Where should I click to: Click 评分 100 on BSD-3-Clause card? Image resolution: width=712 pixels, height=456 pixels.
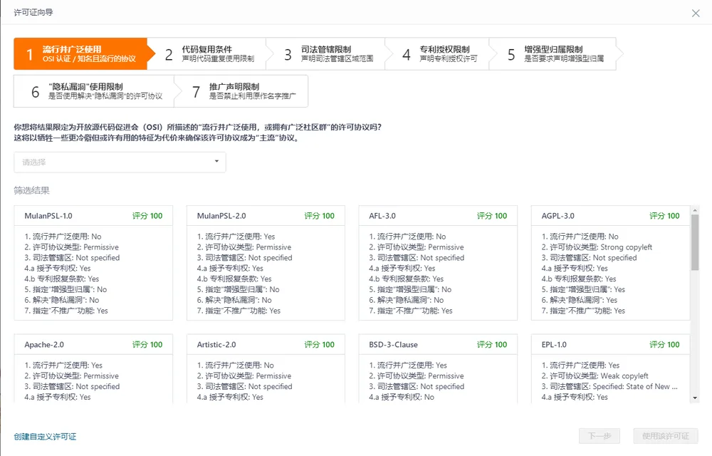point(492,345)
